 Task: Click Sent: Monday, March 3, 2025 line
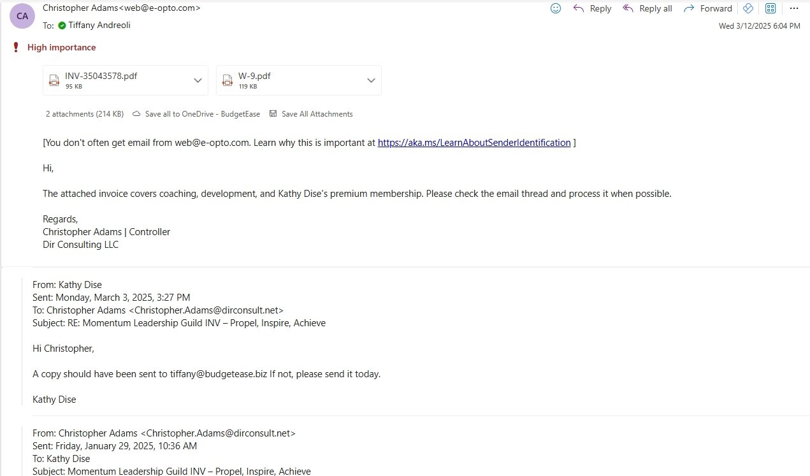pos(112,298)
